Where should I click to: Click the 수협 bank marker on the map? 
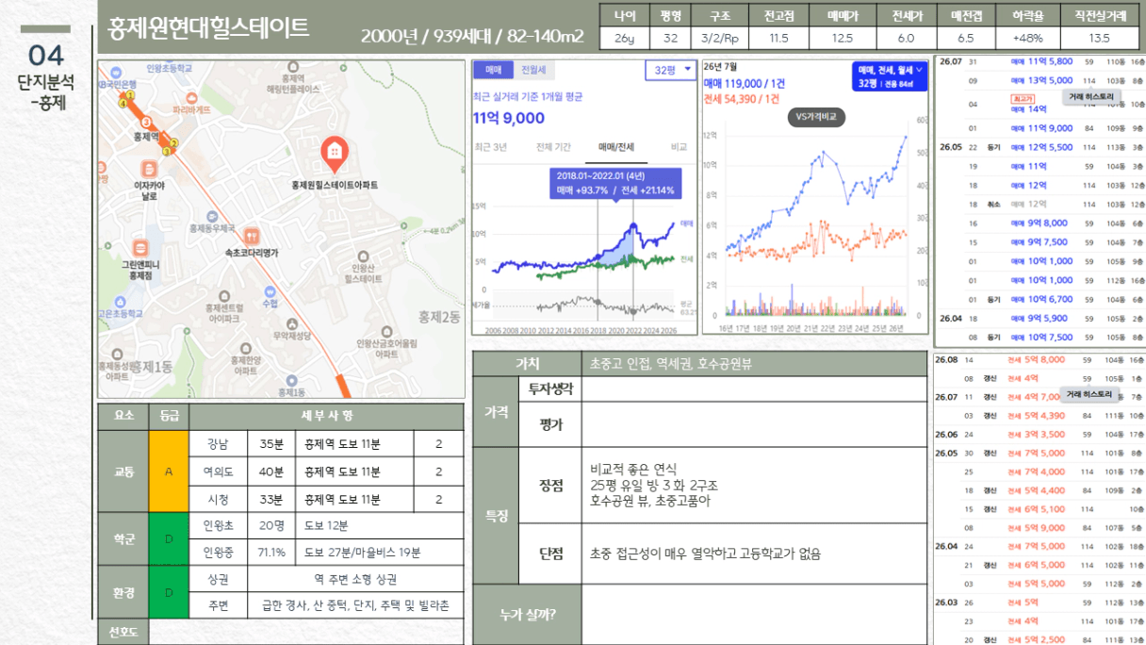click(270, 292)
